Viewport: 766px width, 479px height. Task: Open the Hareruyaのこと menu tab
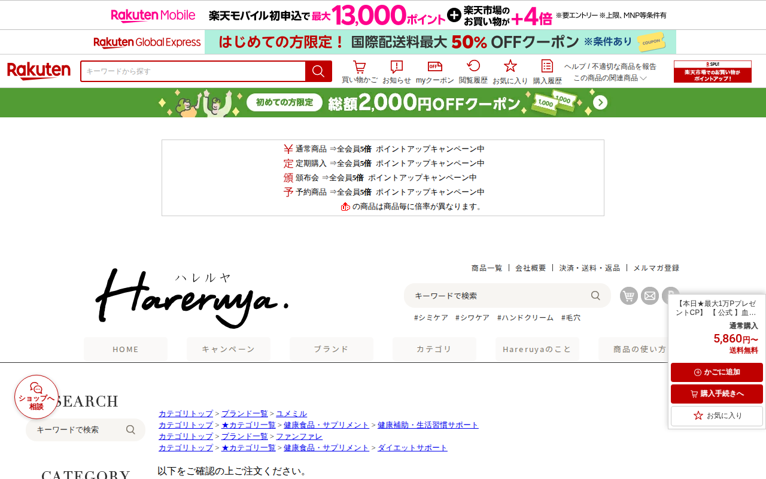[x=537, y=349]
